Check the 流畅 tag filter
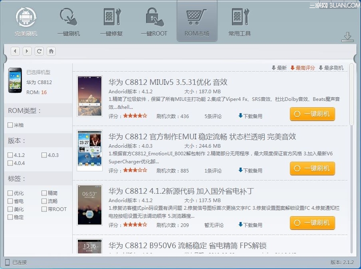 [x=44, y=201]
